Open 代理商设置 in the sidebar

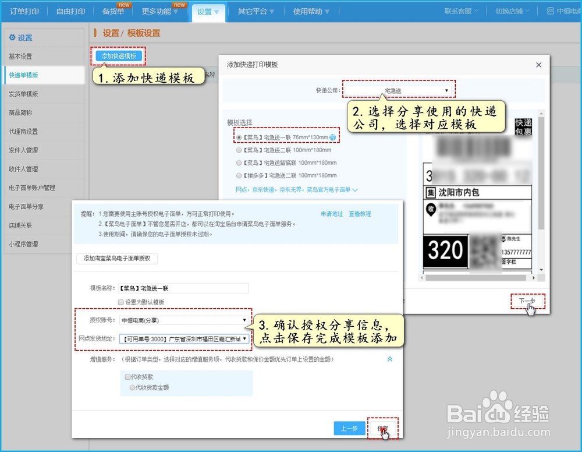(x=44, y=132)
